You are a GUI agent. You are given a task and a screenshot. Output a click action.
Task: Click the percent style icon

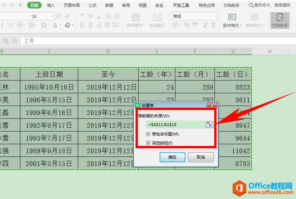(x=187, y=25)
